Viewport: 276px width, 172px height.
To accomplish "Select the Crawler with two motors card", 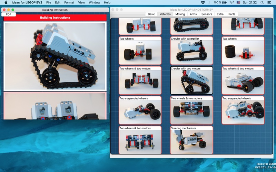I will pos(191,80).
